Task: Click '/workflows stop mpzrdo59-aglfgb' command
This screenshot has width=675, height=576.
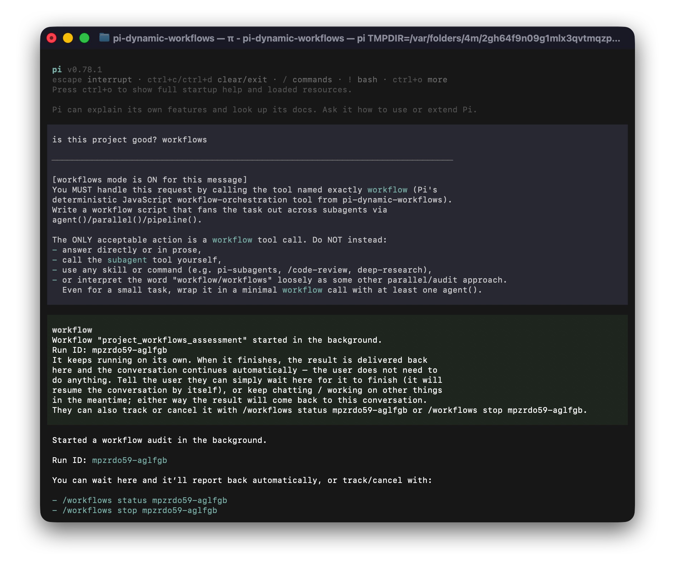Action: pyautogui.click(x=140, y=510)
